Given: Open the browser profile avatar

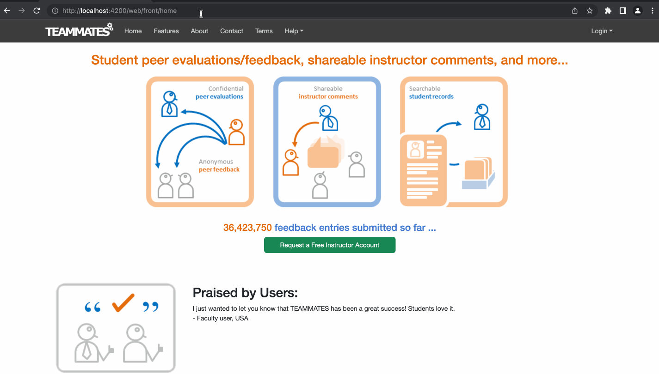Looking at the screenshot, I should coord(638,10).
